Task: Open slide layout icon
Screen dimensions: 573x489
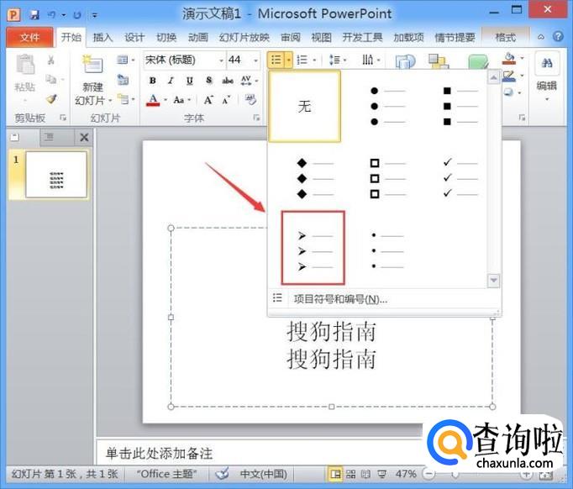Action: pos(123,60)
